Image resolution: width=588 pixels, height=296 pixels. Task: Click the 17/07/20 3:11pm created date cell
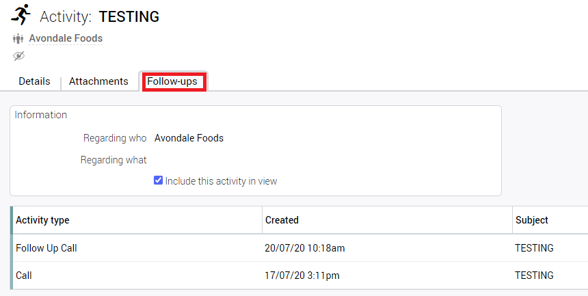pos(302,275)
